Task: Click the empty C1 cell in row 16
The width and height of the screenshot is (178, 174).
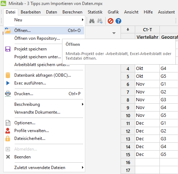Action: click(147, 162)
